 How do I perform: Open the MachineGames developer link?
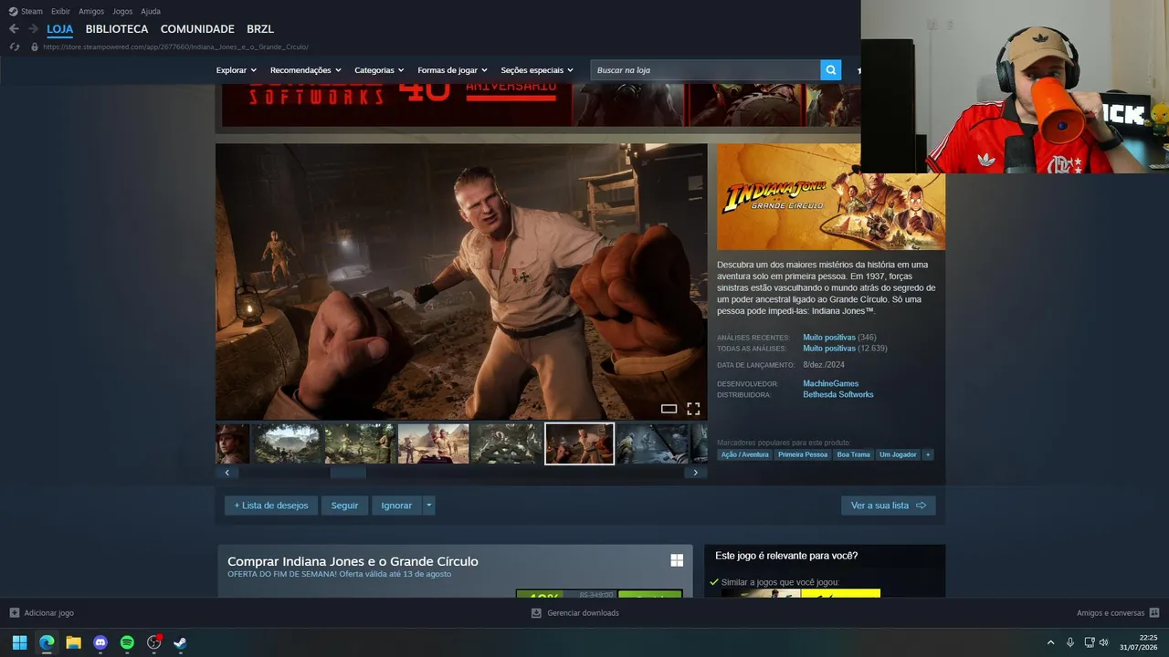(831, 384)
